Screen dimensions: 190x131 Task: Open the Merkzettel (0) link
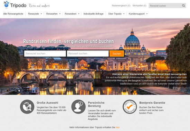pos(139,6)
